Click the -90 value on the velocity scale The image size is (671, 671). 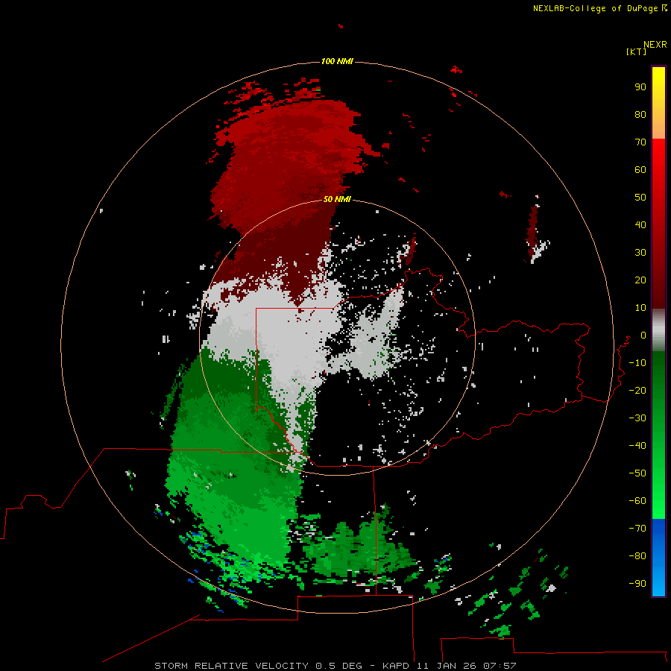[x=637, y=584]
